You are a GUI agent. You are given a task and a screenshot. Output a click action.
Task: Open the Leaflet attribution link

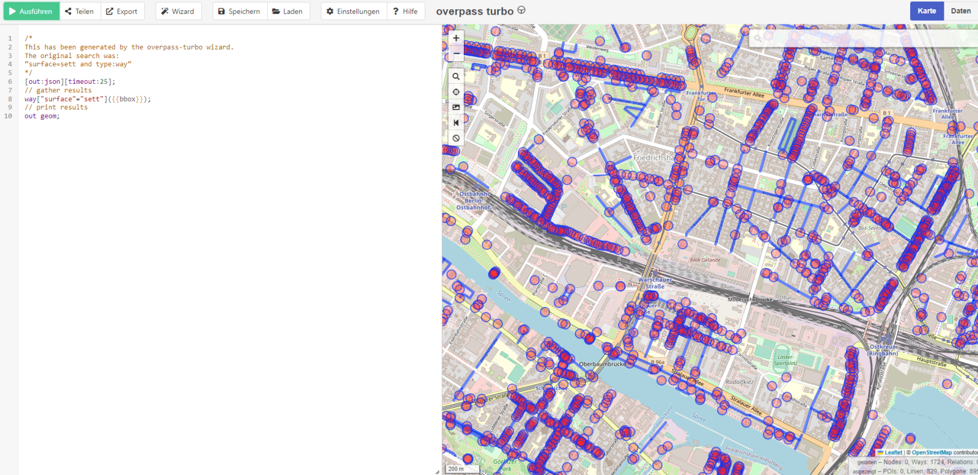(x=893, y=453)
